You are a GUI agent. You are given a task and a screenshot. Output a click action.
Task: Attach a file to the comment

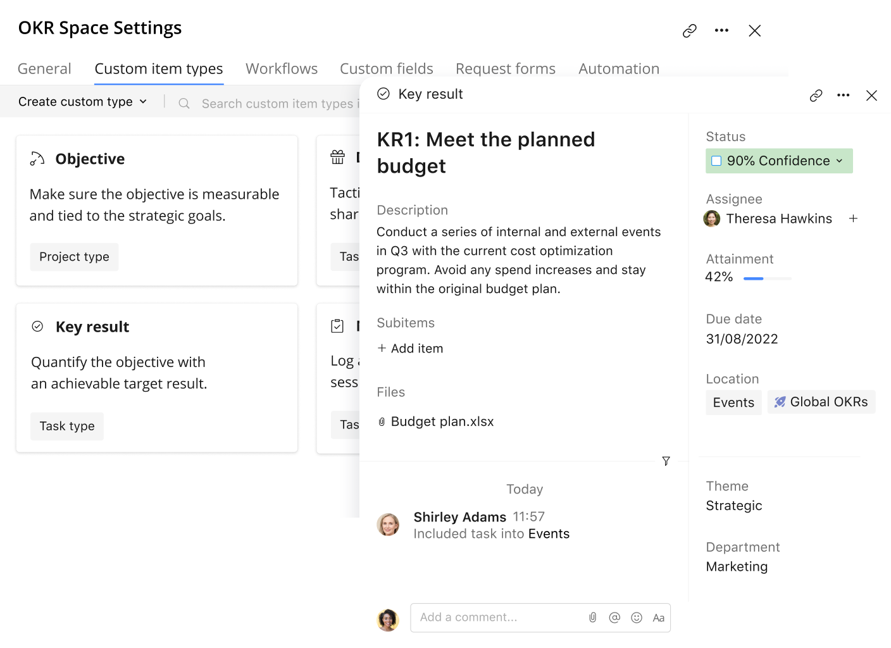tap(592, 618)
